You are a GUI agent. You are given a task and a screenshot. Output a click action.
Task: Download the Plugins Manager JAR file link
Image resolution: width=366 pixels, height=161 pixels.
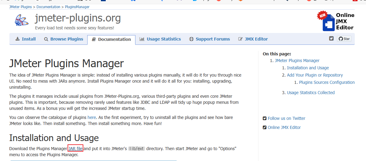tap(75, 149)
